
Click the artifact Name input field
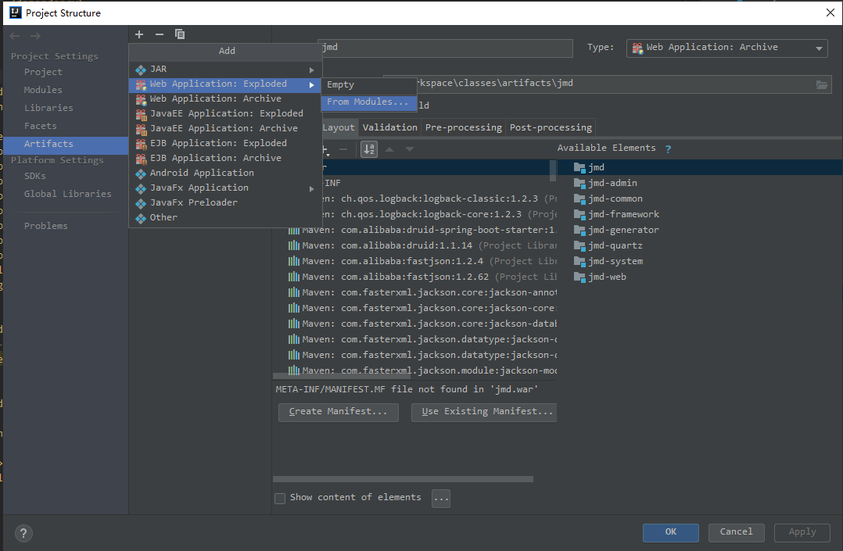tap(445, 48)
